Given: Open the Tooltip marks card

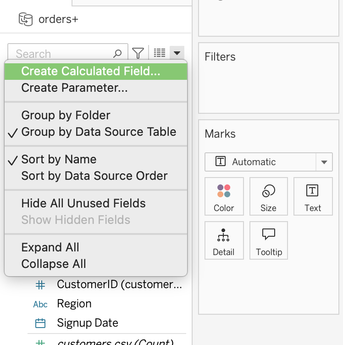Looking at the screenshot, I should point(268,241).
